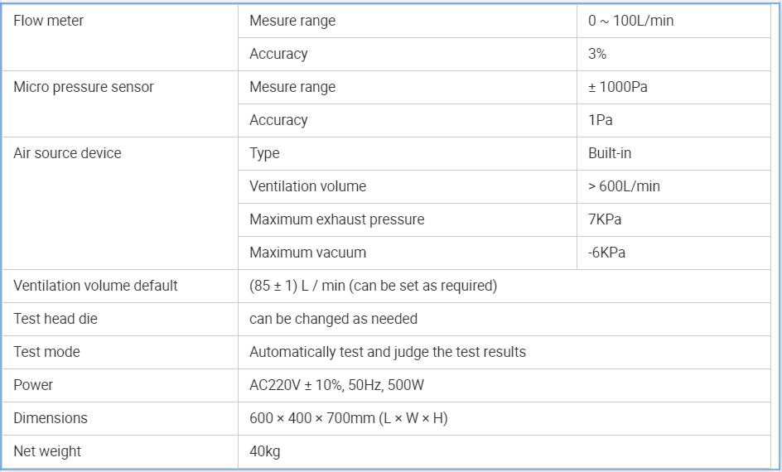Click the Air source device label

pyautogui.click(x=67, y=153)
